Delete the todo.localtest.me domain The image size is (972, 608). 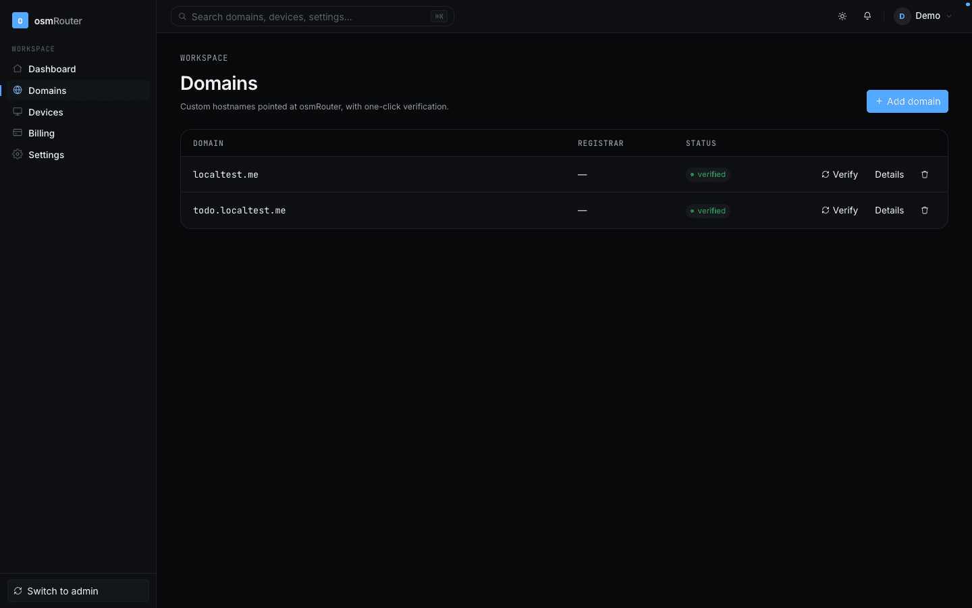pos(925,210)
